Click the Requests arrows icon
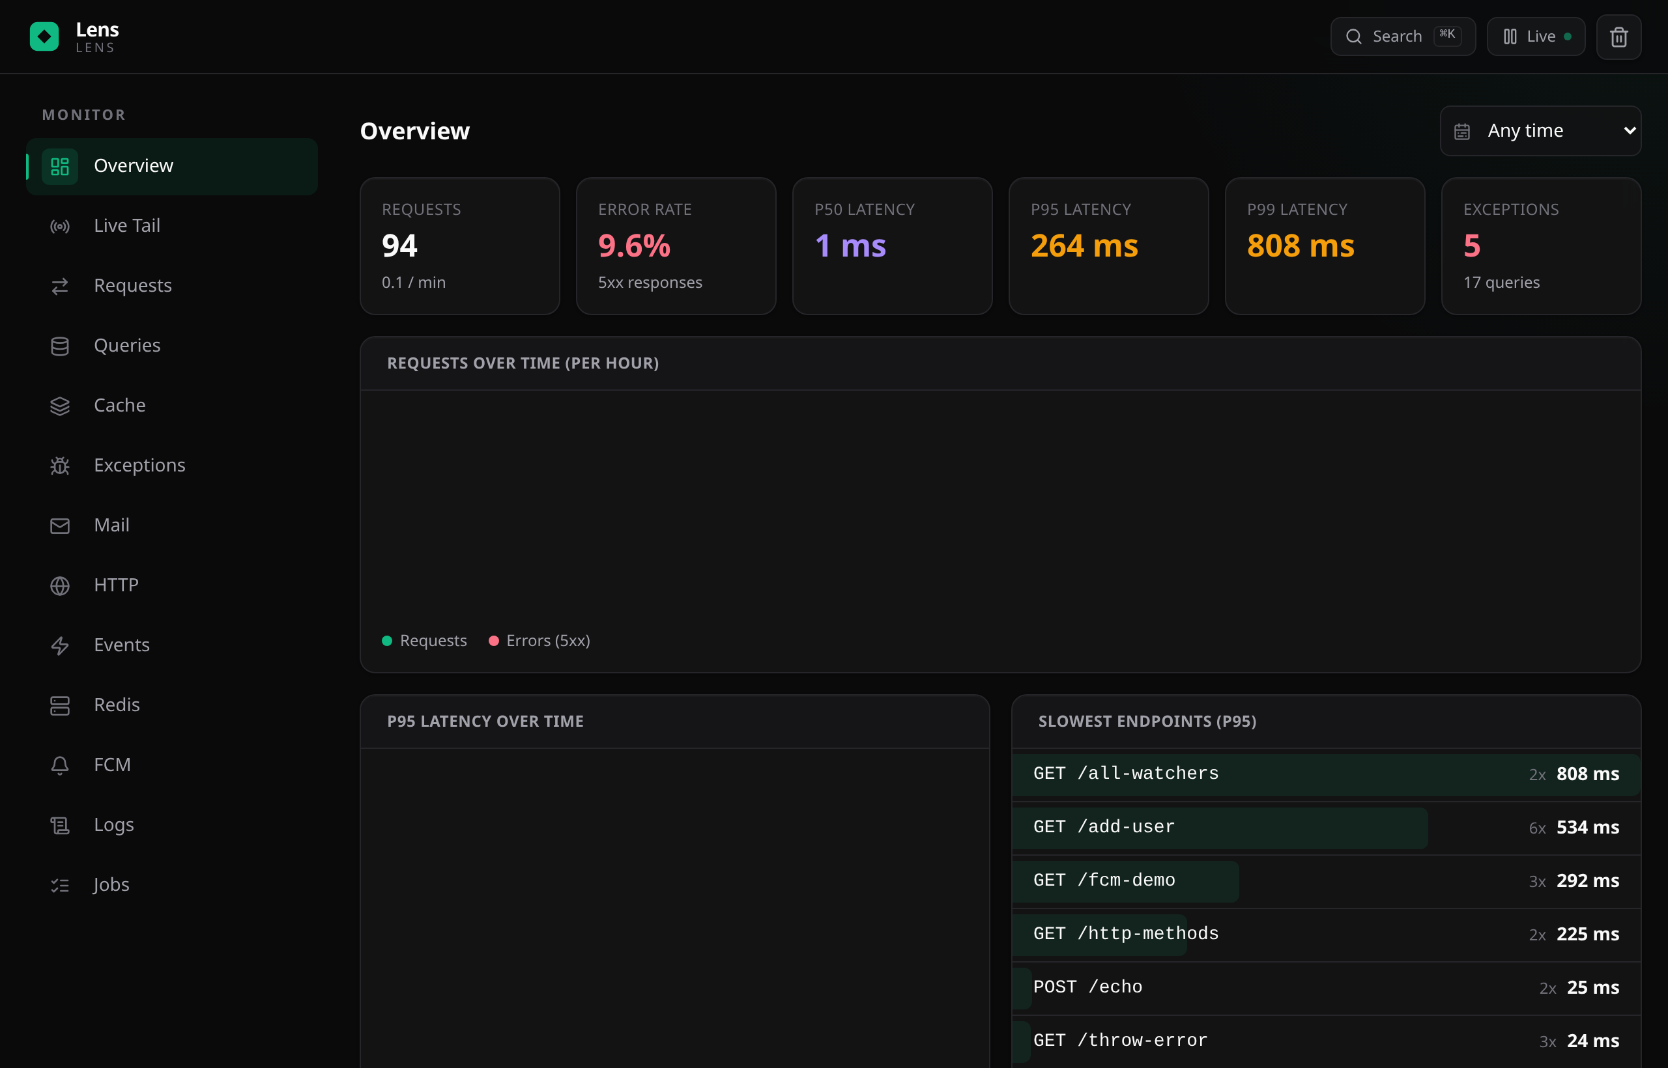 point(60,286)
